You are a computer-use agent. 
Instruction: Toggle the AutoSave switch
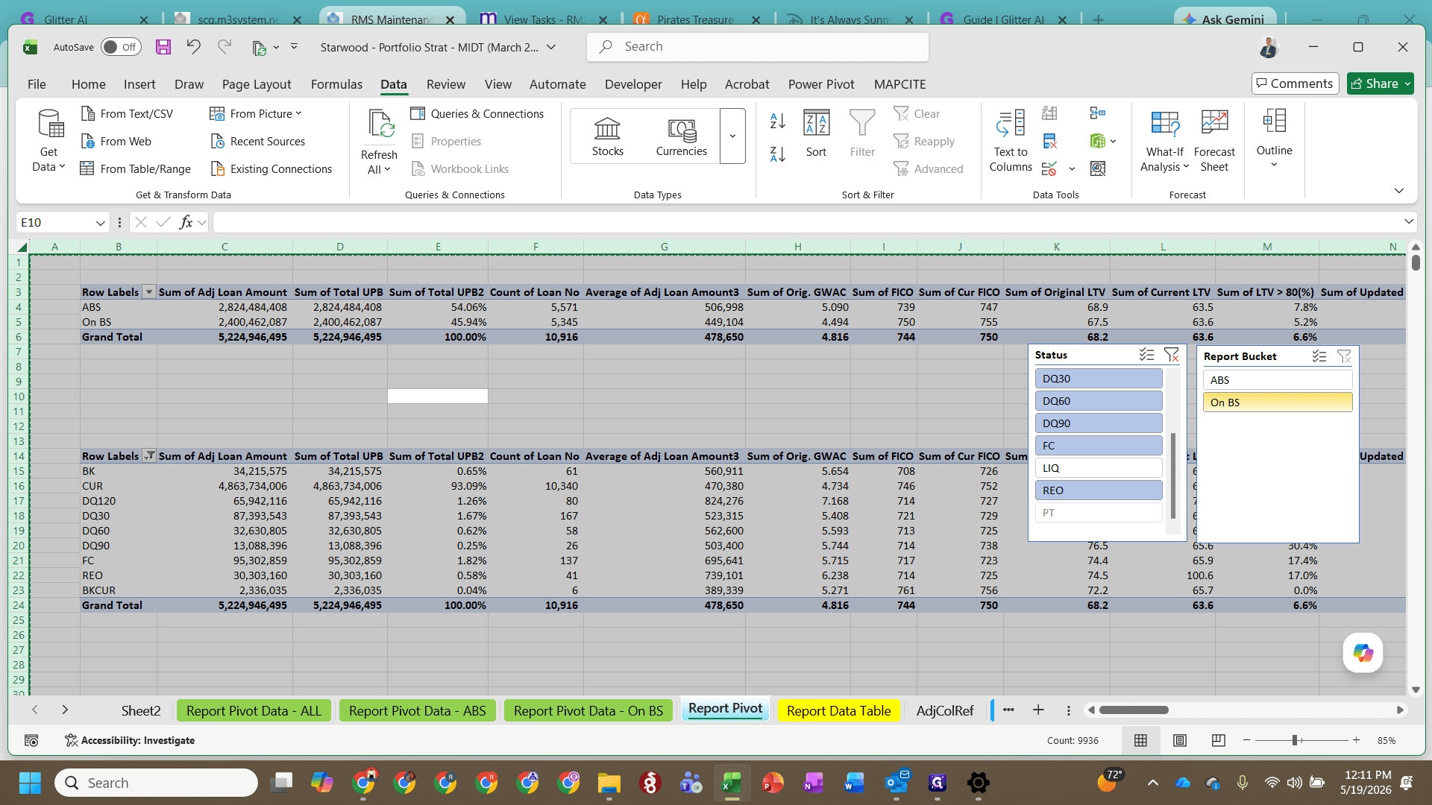(121, 47)
